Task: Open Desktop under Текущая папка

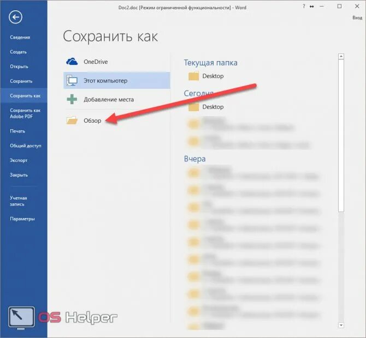Action: tap(213, 76)
